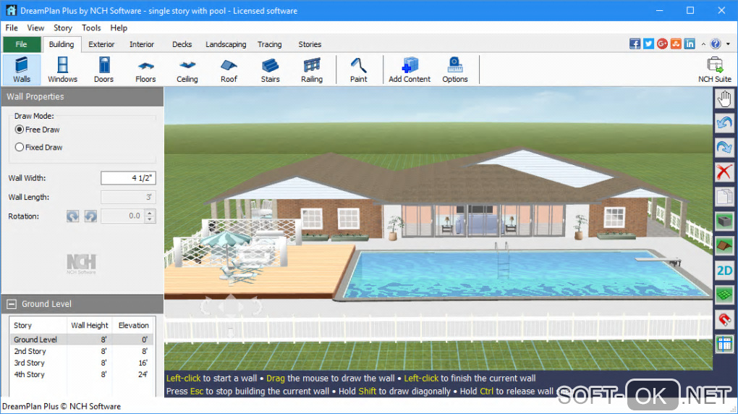738x414 pixels.
Task: Share on Facebook
Action: point(635,44)
